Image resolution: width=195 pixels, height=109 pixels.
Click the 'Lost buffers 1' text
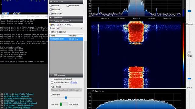pos(74,104)
